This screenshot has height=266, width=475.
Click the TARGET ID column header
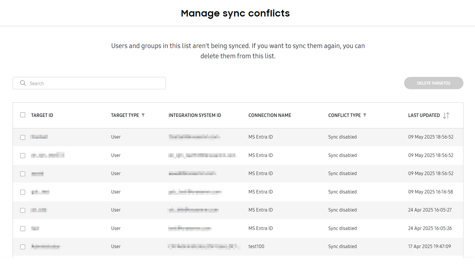pos(42,115)
